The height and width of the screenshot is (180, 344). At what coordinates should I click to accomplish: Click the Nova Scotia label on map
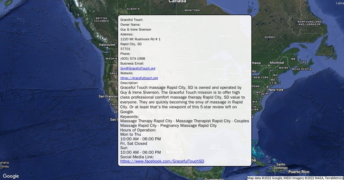302,69
